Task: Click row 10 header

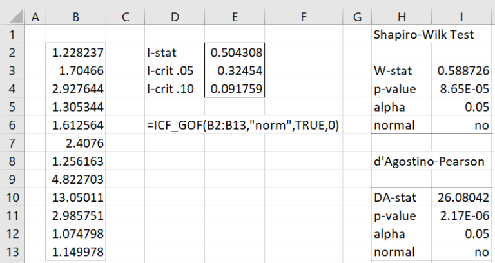Action: [12, 197]
